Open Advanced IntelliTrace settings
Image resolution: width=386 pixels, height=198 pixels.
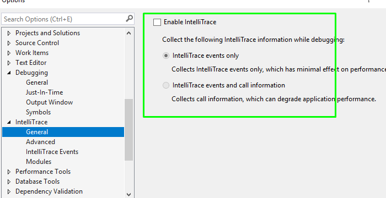pyautogui.click(x=41, y=142)
